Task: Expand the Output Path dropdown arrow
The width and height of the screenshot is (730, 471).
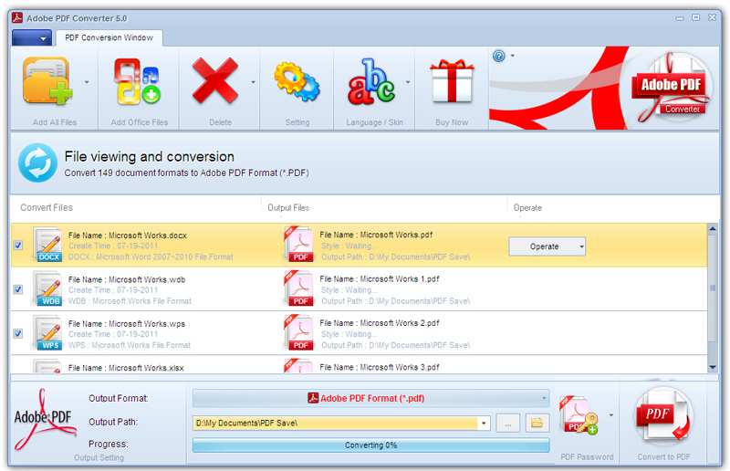Action: click(484, 423)
